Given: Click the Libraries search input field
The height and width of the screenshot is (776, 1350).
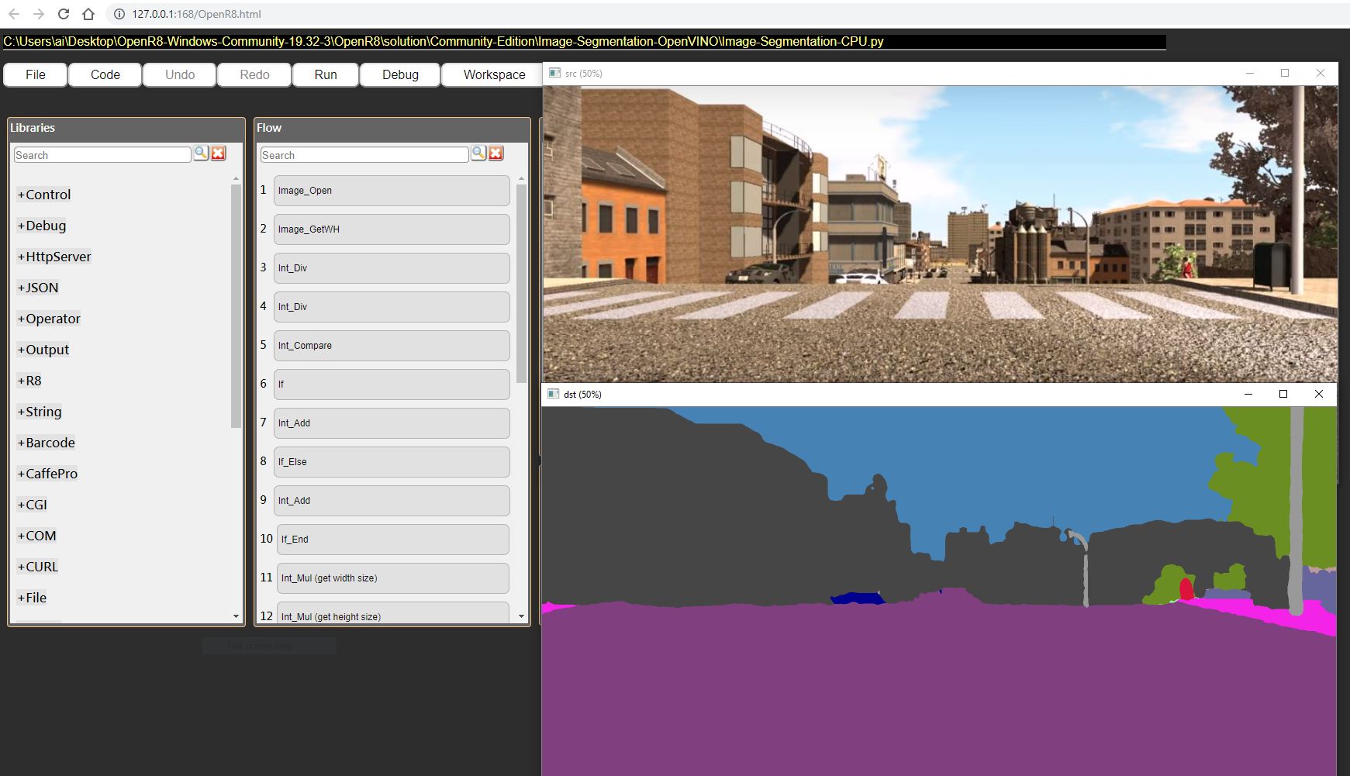Looking at the screenshot, I should point(102,155).
